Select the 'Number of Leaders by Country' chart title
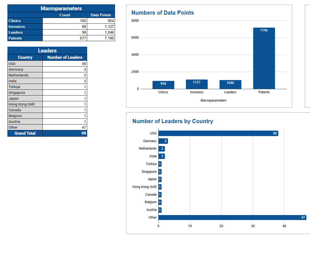This screenshot has width=310, height=257. tap(173, 121)
